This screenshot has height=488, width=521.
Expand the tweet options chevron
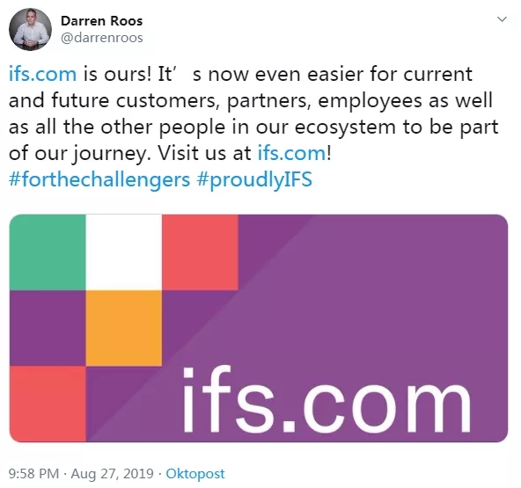click(x=502, y=19)
